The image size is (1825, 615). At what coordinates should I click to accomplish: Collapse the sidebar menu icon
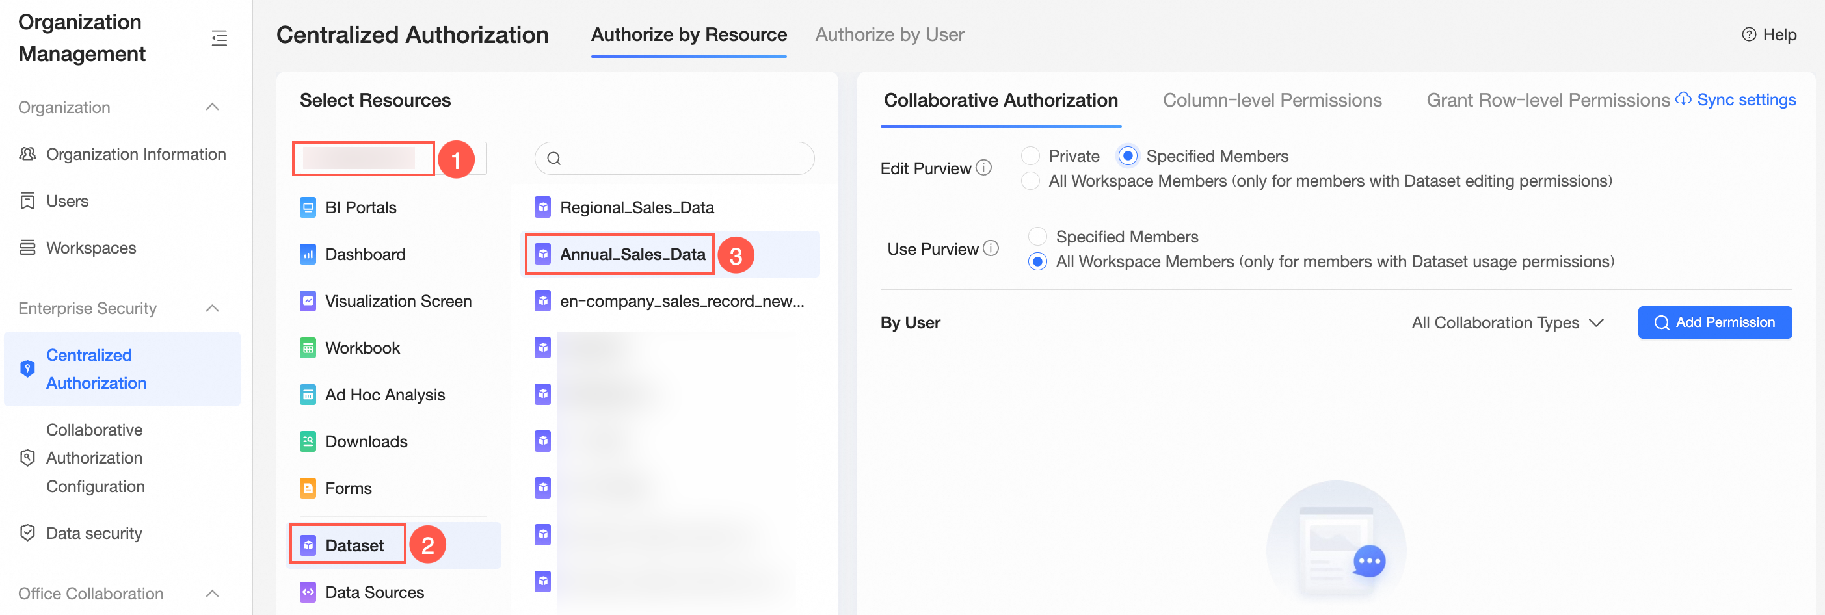(220, 38)
